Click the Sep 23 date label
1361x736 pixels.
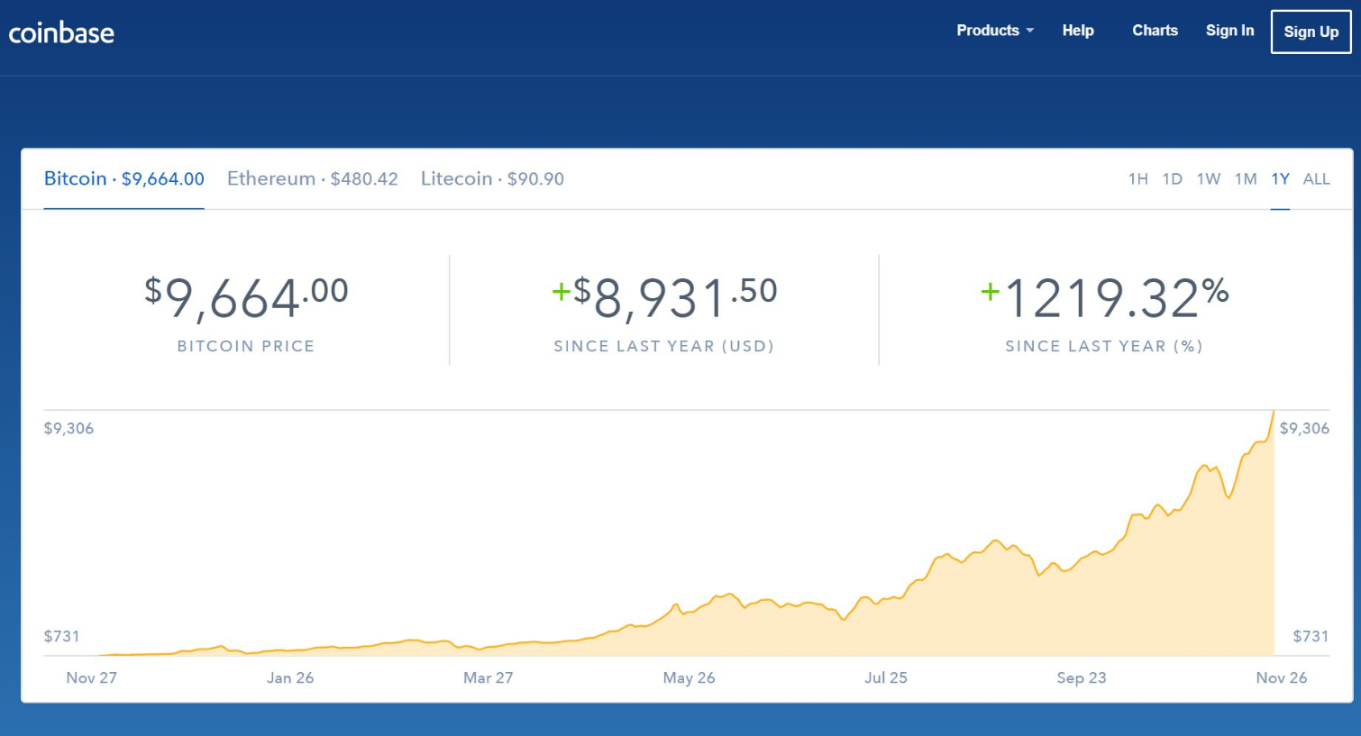(x=1082, y=677)
